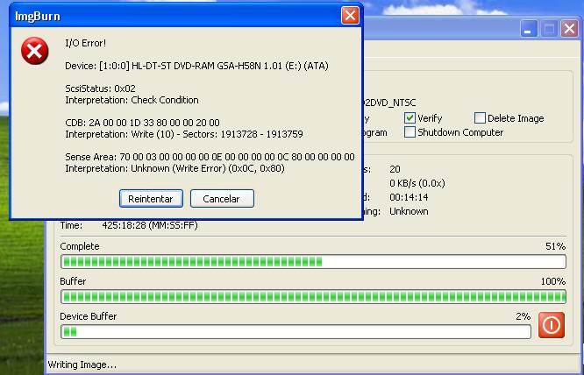Uncheck the Verify checkbox

410,118
